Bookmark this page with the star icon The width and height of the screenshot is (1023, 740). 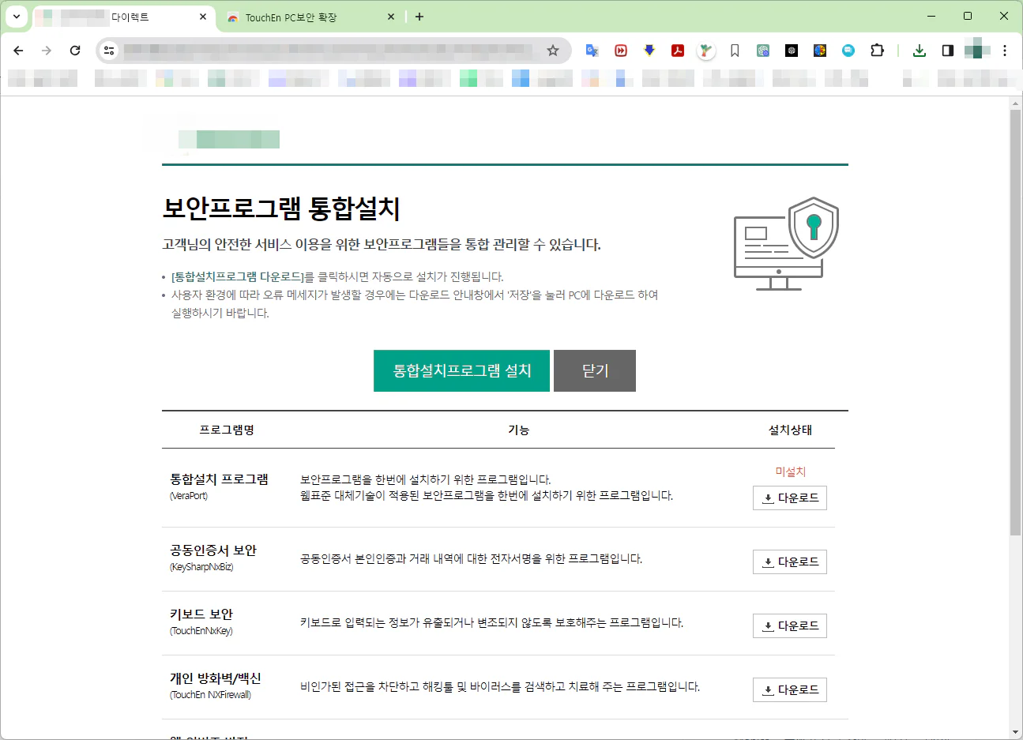(x=553, y=51)
